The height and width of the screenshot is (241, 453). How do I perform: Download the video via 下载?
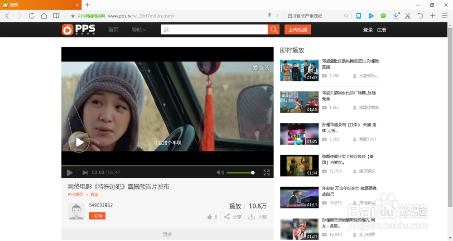click(x=258, y=217)
